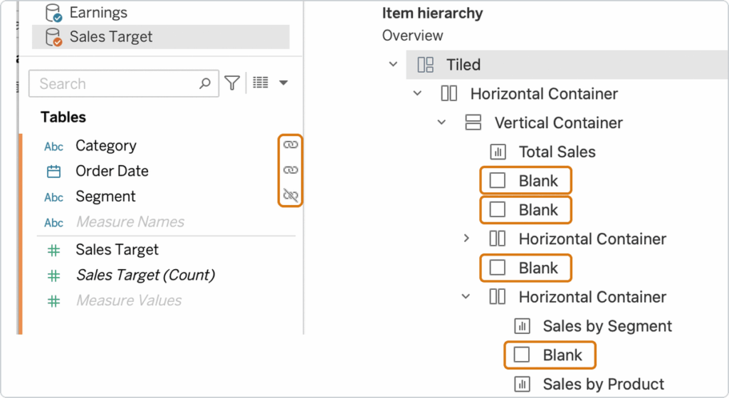Select the top Horizontal Container item
Screen dimensions: 729x398
pos(544,93)
